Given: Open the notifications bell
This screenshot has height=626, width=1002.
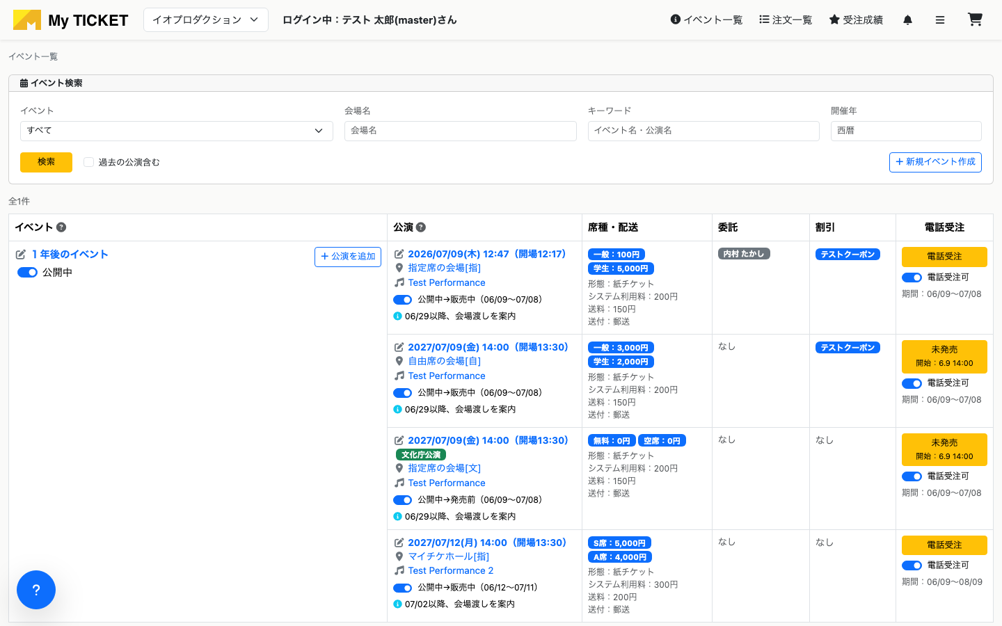Looking at the screenshot, I should coord(907,20).
